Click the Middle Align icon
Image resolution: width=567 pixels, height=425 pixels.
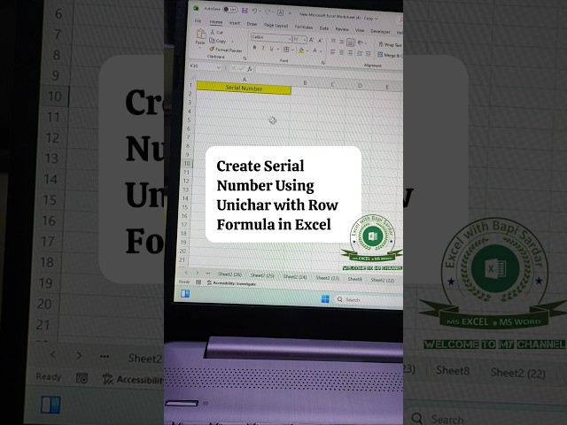tap(342, 42)
